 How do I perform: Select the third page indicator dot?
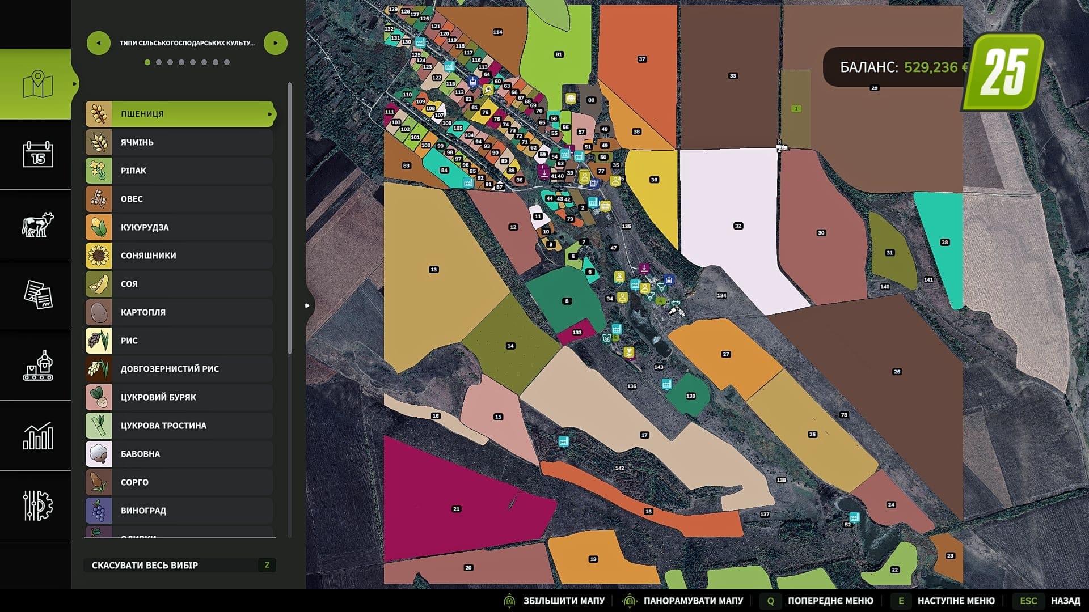pyautogui.click(x=170, y=62)
